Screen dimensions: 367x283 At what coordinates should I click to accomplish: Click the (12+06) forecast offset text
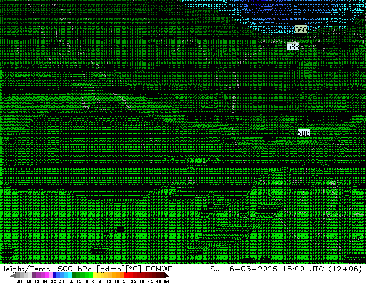pos(345,269)
